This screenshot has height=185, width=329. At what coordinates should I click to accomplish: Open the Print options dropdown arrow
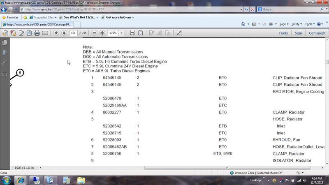coord(276,24)
